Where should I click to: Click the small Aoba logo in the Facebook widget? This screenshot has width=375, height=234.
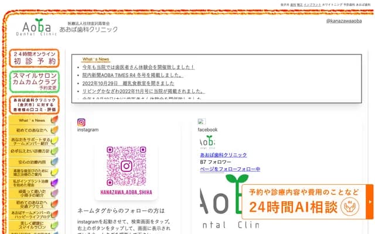pos(207,142)
